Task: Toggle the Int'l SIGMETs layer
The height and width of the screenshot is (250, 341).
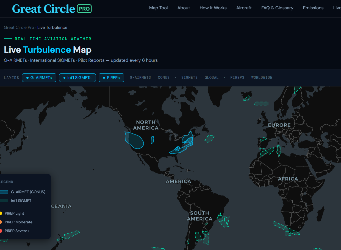Action: [x=77, y=77]
